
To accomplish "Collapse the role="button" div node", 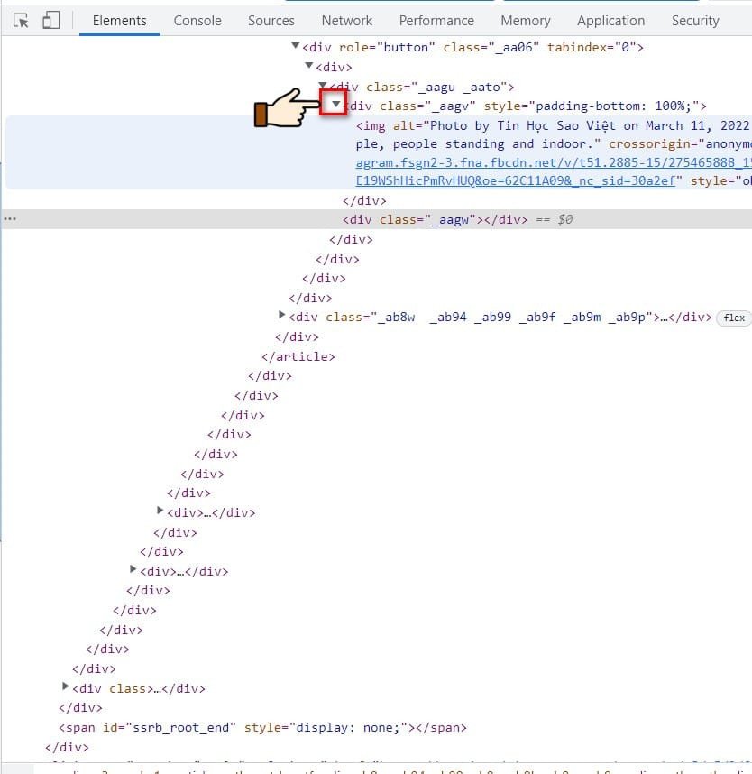I will click(295, 47).
